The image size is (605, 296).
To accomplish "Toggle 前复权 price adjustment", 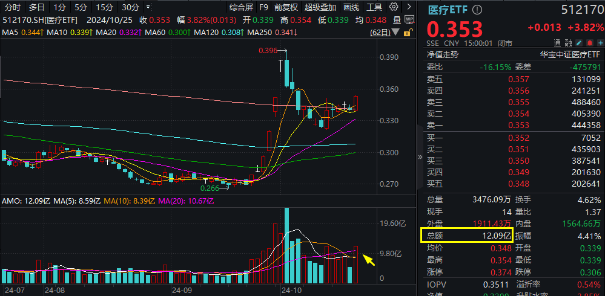I will click(x=286, y=7).
